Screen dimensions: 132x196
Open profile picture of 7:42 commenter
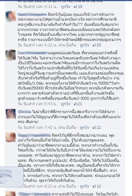point(11,114)
